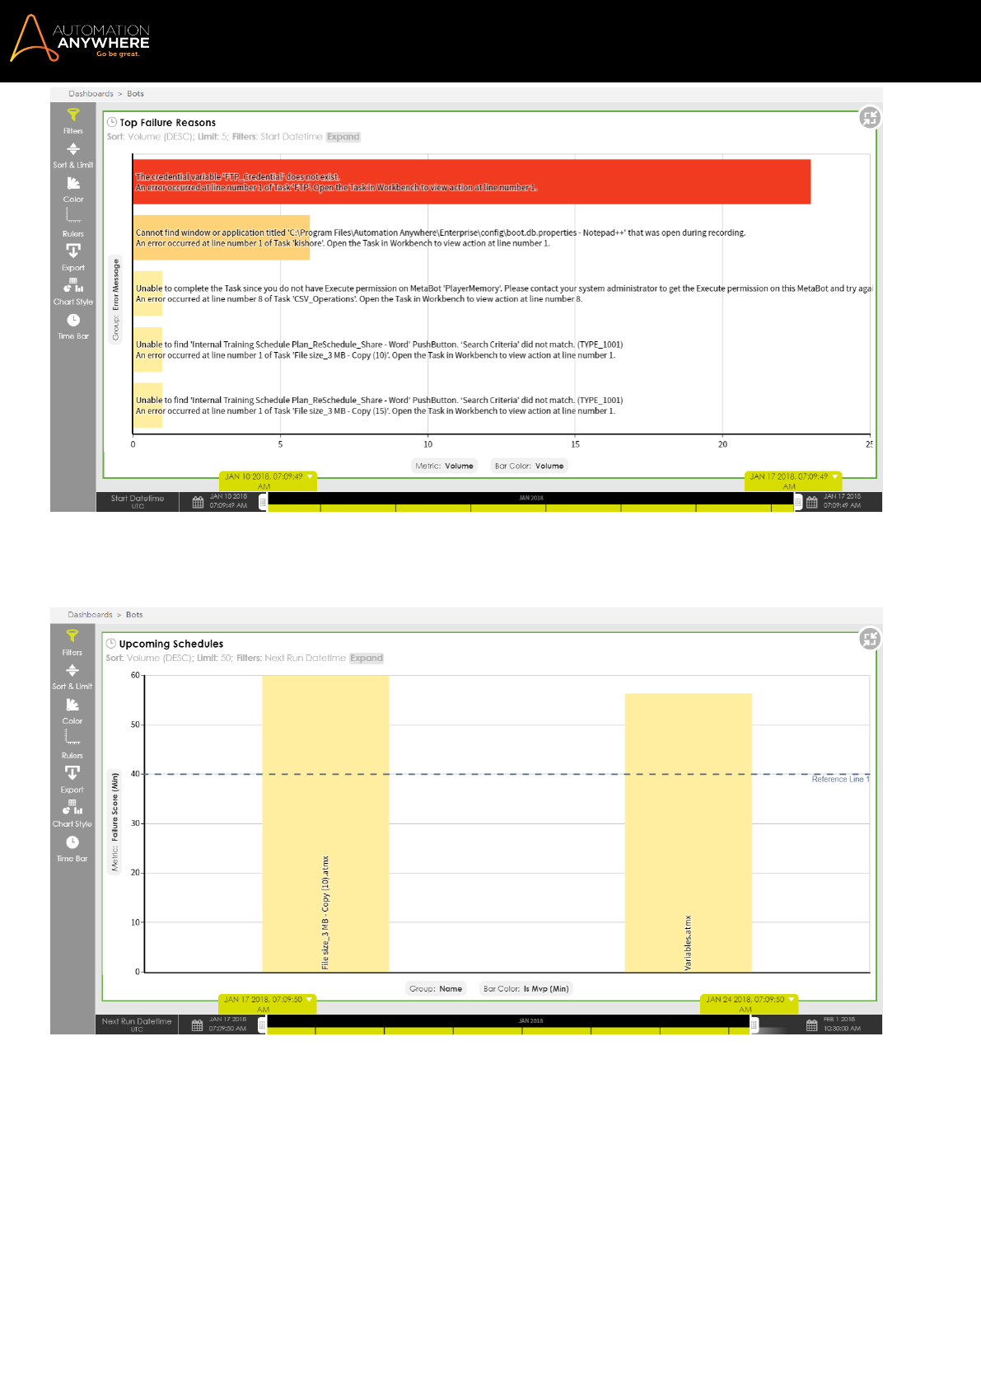Click the Automation Anywhere logo

tap(80, 39)
